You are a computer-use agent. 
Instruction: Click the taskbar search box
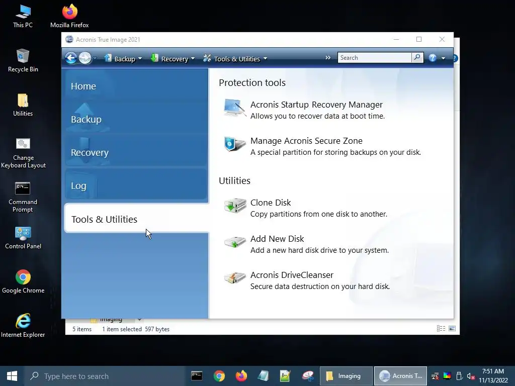pos(105,376)
